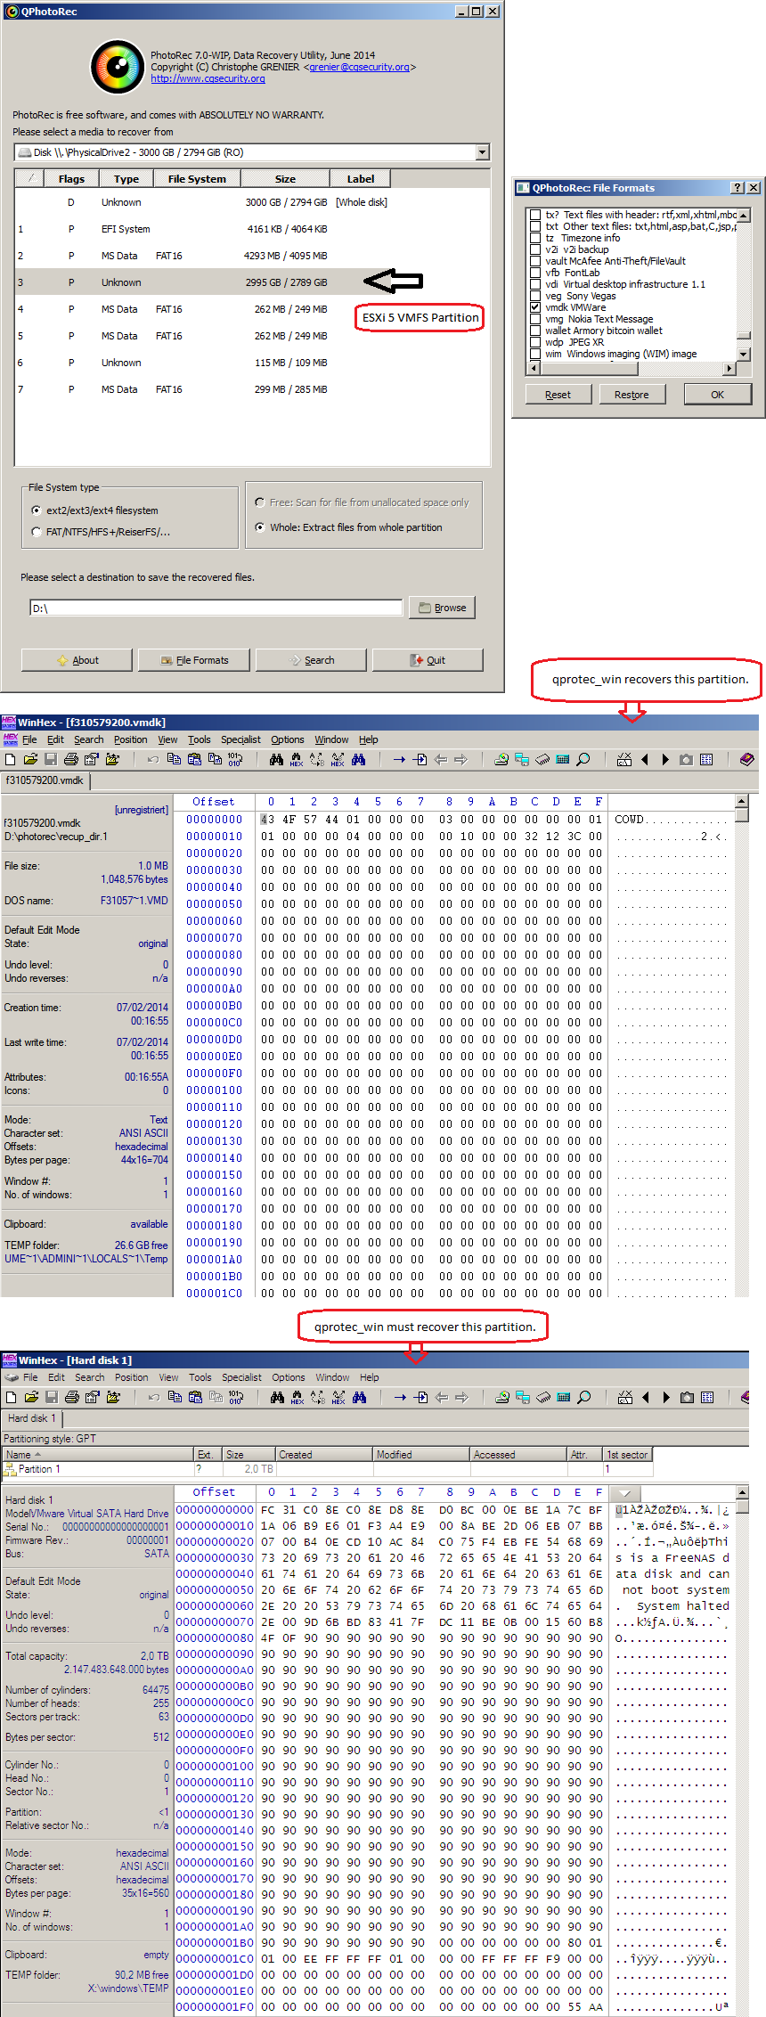Sort the partition list by the Name column
The height and width of the screenshot is (2017, 766).
tap(98, 1454)
